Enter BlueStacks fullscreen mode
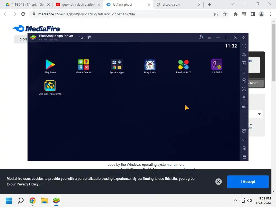This screenshot has width=276, height=207. pos(244,46)
